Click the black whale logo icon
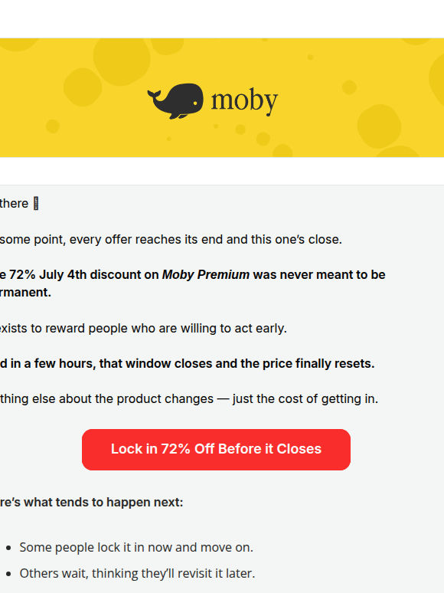The image size is (444, 593). coord(175,101)
